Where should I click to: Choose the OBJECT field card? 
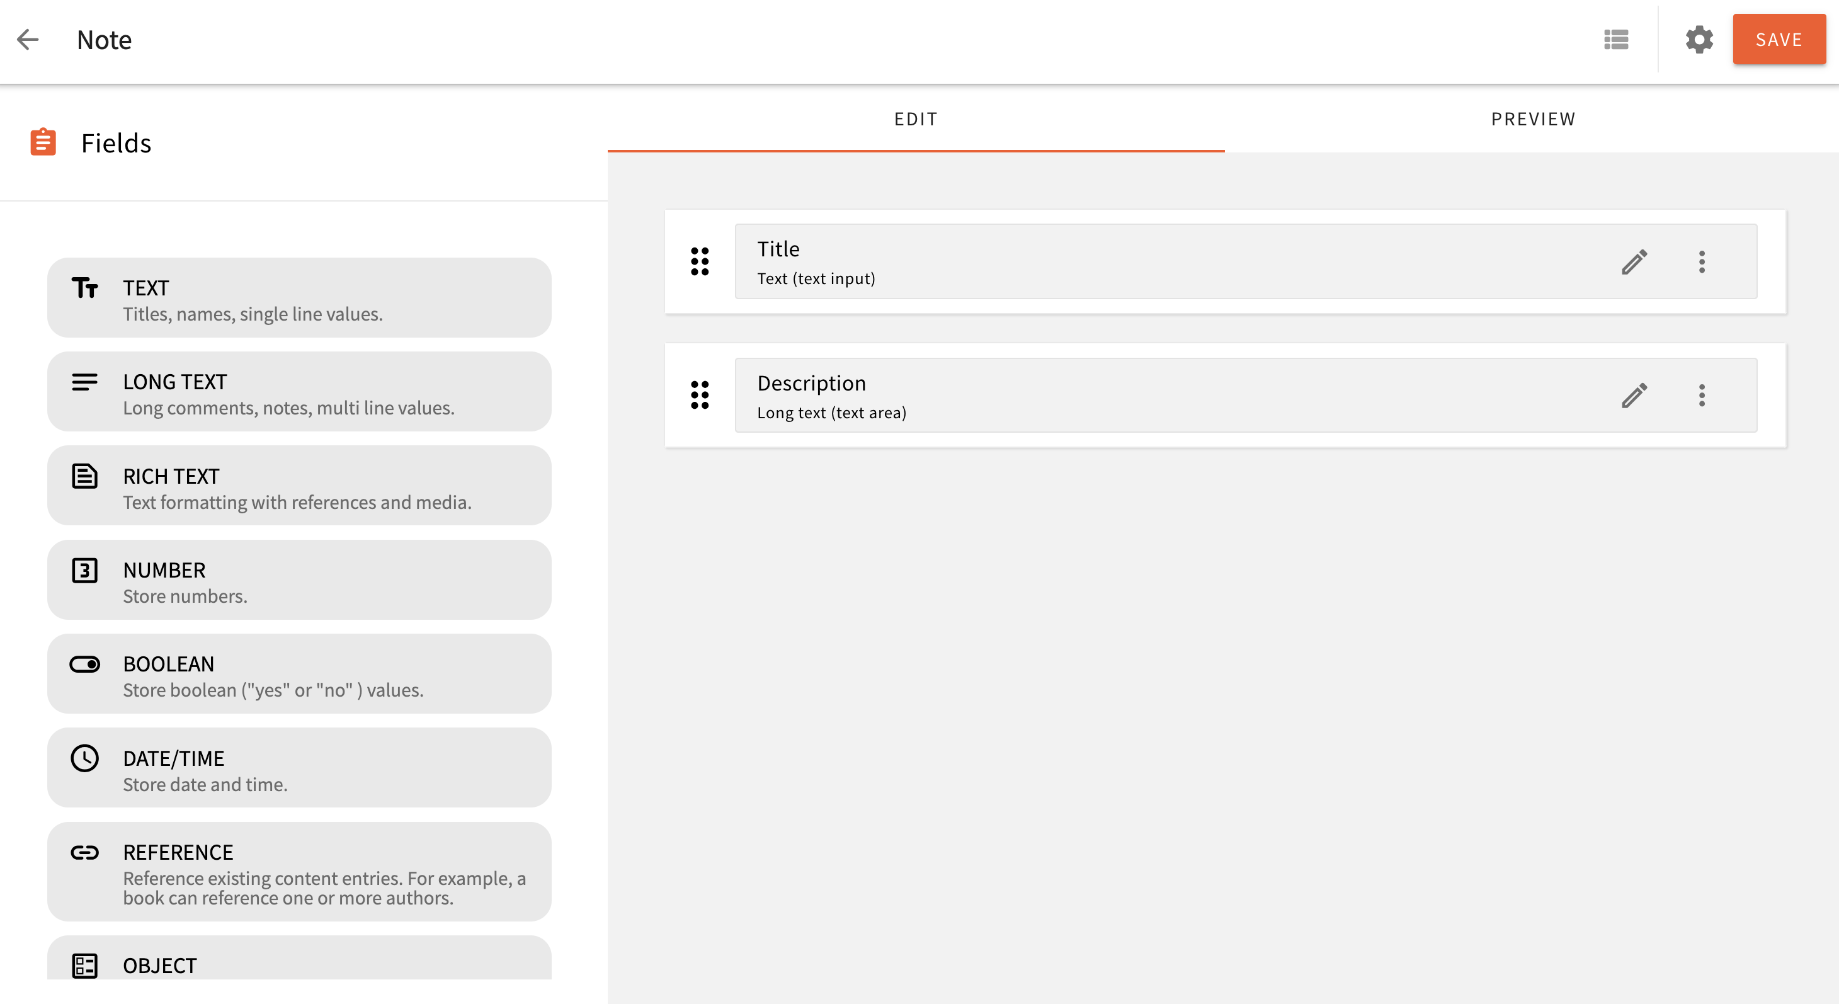coord(299,957)
